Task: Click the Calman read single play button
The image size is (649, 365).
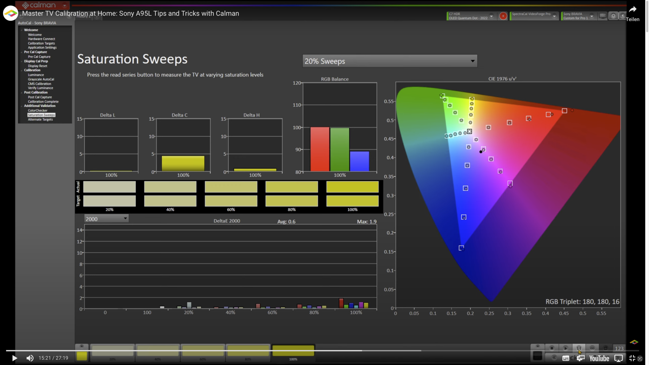Action: pyautogui.click(x=566, y=348)
